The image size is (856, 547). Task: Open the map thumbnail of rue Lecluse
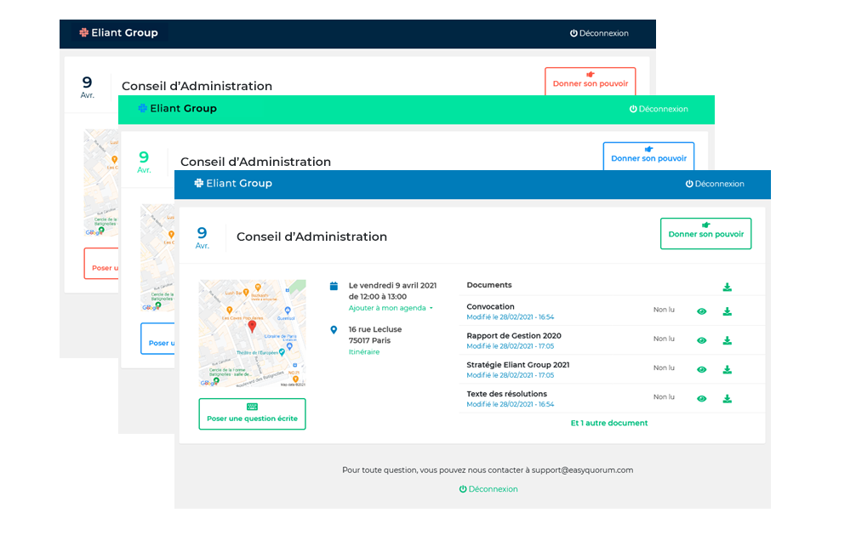252,333
